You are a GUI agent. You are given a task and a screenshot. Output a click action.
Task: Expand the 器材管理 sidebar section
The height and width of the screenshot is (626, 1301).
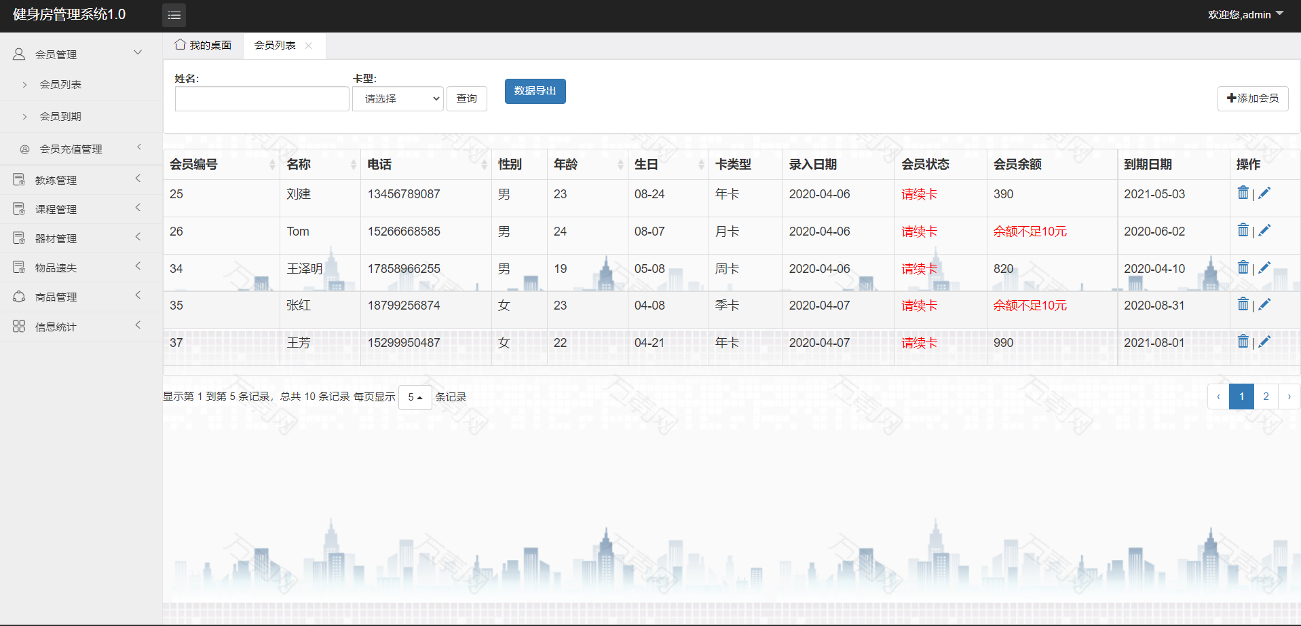point(138,237)
